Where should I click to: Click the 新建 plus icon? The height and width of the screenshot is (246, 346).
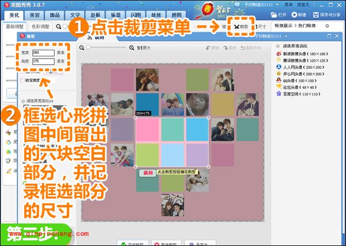294,15
